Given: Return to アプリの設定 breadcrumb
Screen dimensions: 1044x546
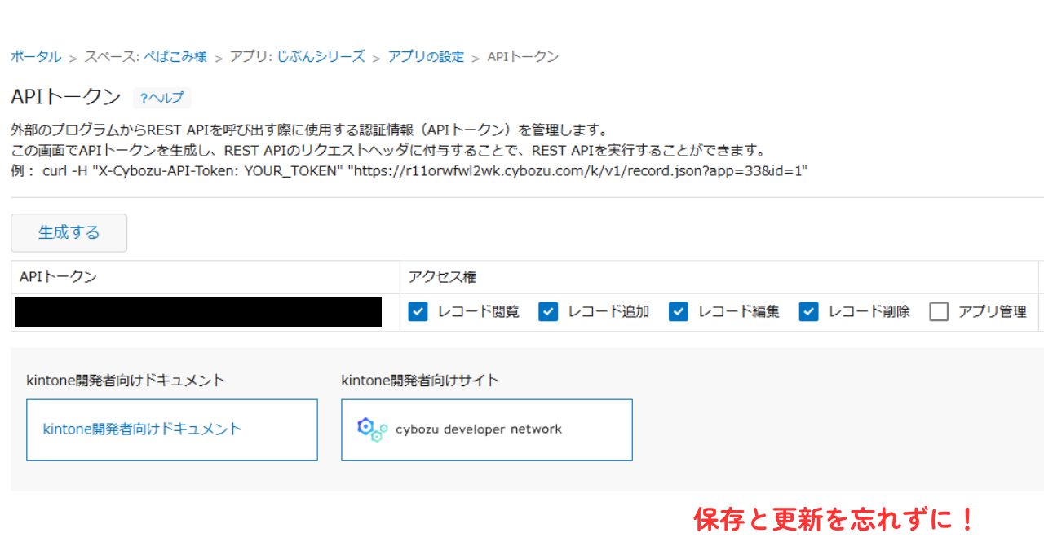Looking at the screenshot, I should point(426,57).
